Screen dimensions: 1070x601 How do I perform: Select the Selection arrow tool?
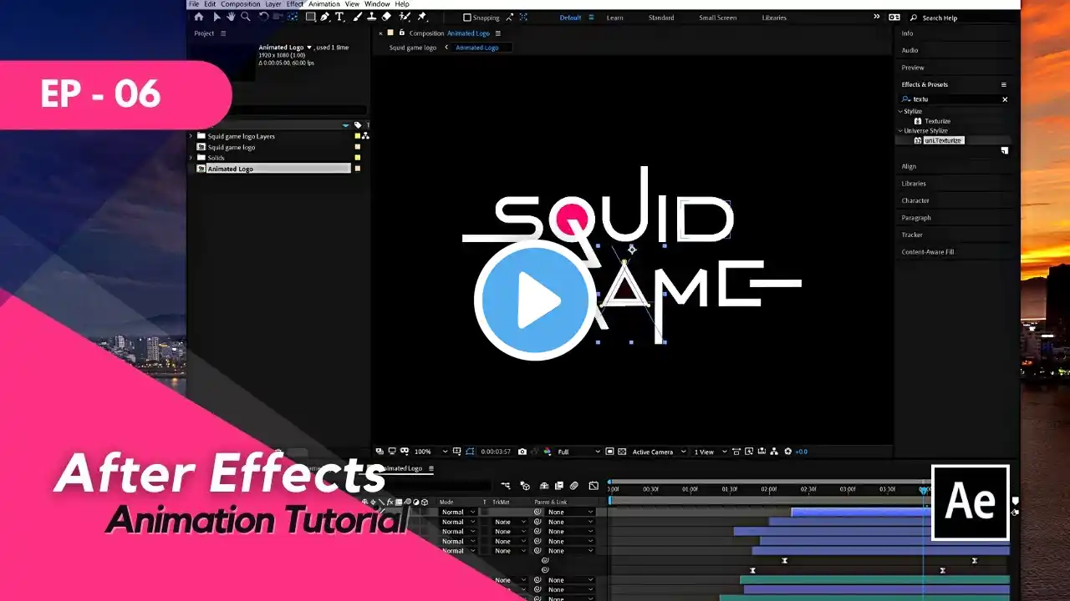(x=217, y=17)
